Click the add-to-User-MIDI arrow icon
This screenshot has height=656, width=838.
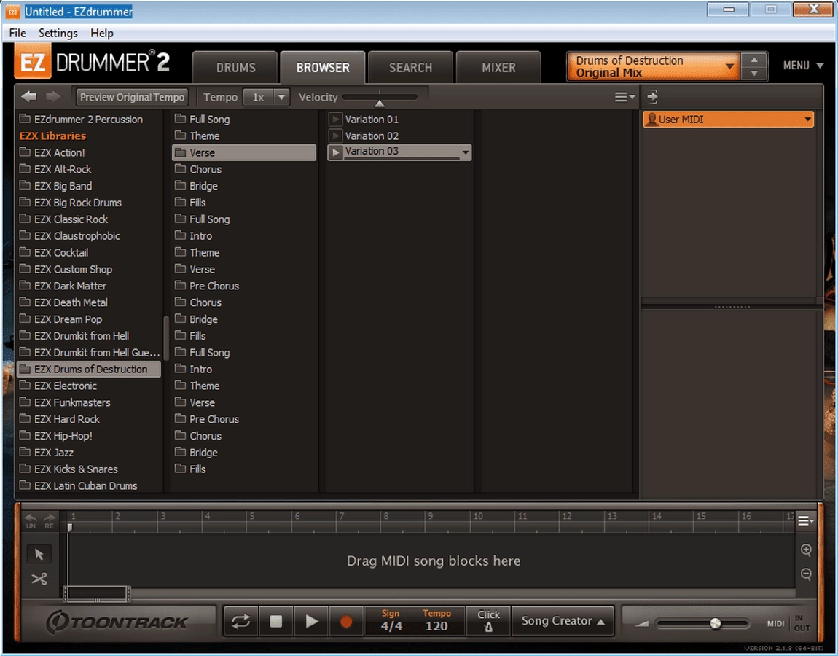pos(652,97)
